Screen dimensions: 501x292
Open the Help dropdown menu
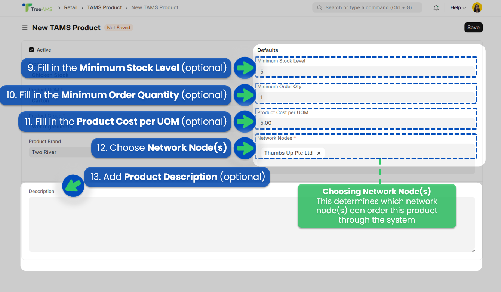click(458, 7)
